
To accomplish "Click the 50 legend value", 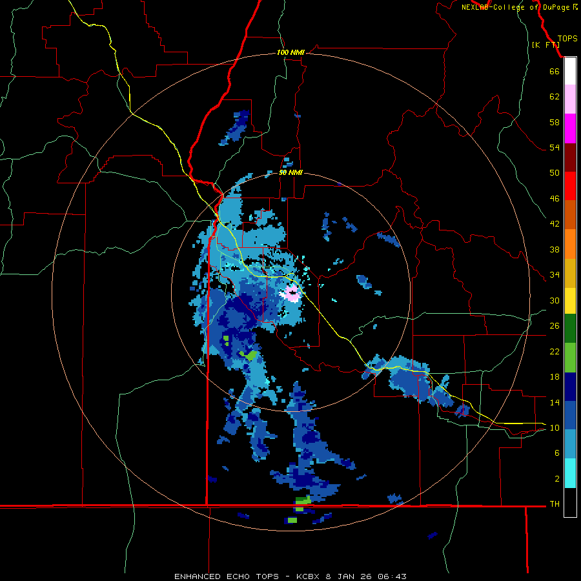I will 555,173.
